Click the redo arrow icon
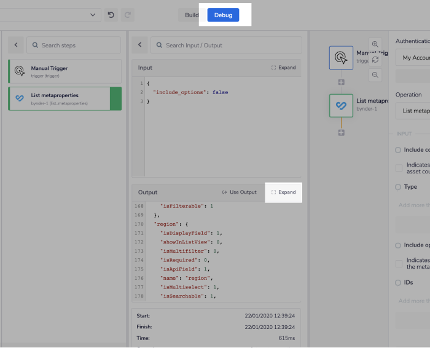 127,15
